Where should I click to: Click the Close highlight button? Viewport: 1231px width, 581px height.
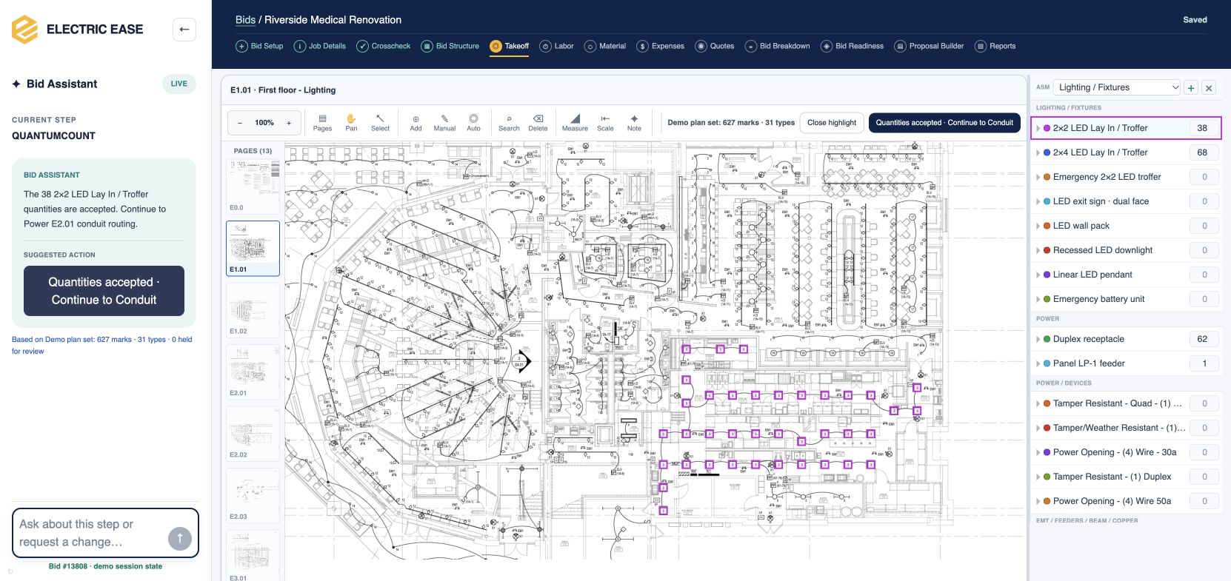(832, 123)
